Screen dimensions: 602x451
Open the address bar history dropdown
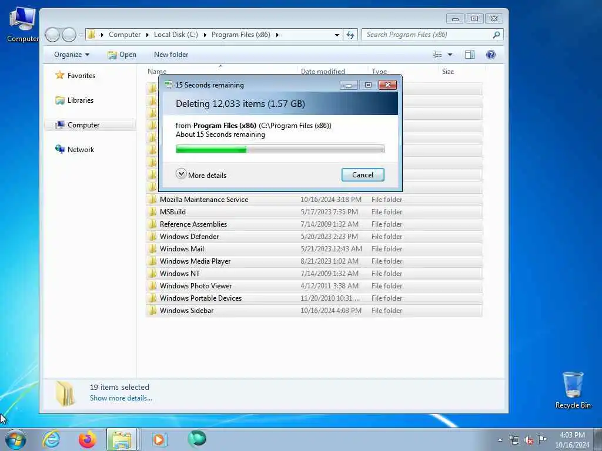pos(337,35)
